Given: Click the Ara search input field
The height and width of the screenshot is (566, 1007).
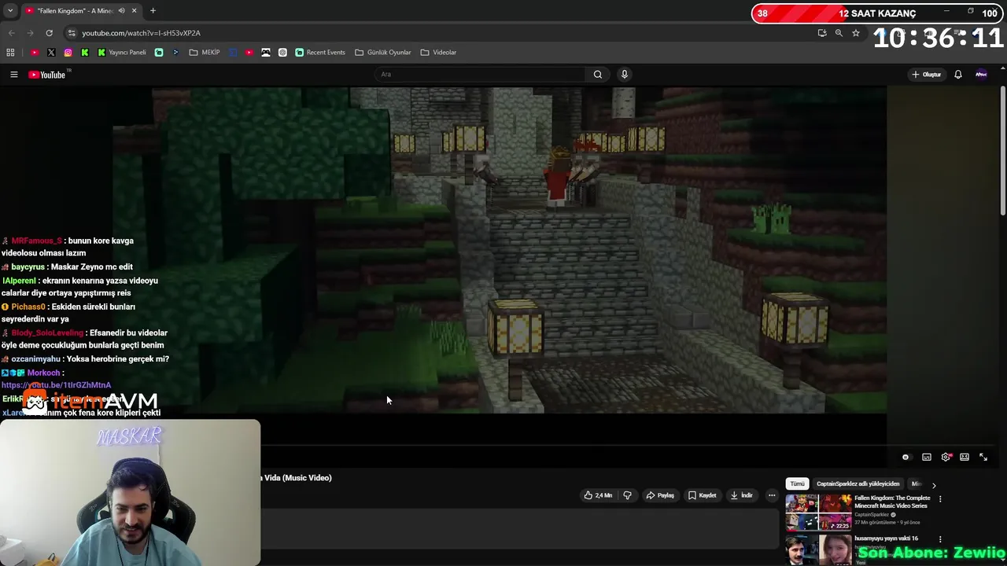Looking at the screenshot, I should pyautogui.click(x=480, y=75).
